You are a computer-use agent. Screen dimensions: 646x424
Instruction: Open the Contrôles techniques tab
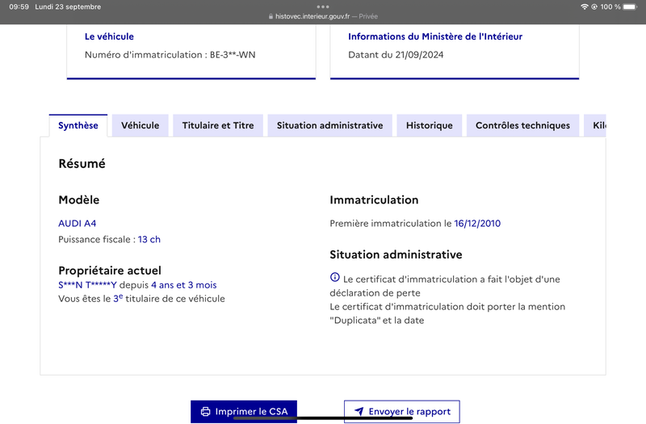click(x=522, y=125)
